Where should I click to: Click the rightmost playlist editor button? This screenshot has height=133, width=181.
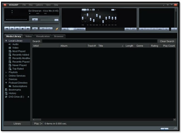click(174, 29)
